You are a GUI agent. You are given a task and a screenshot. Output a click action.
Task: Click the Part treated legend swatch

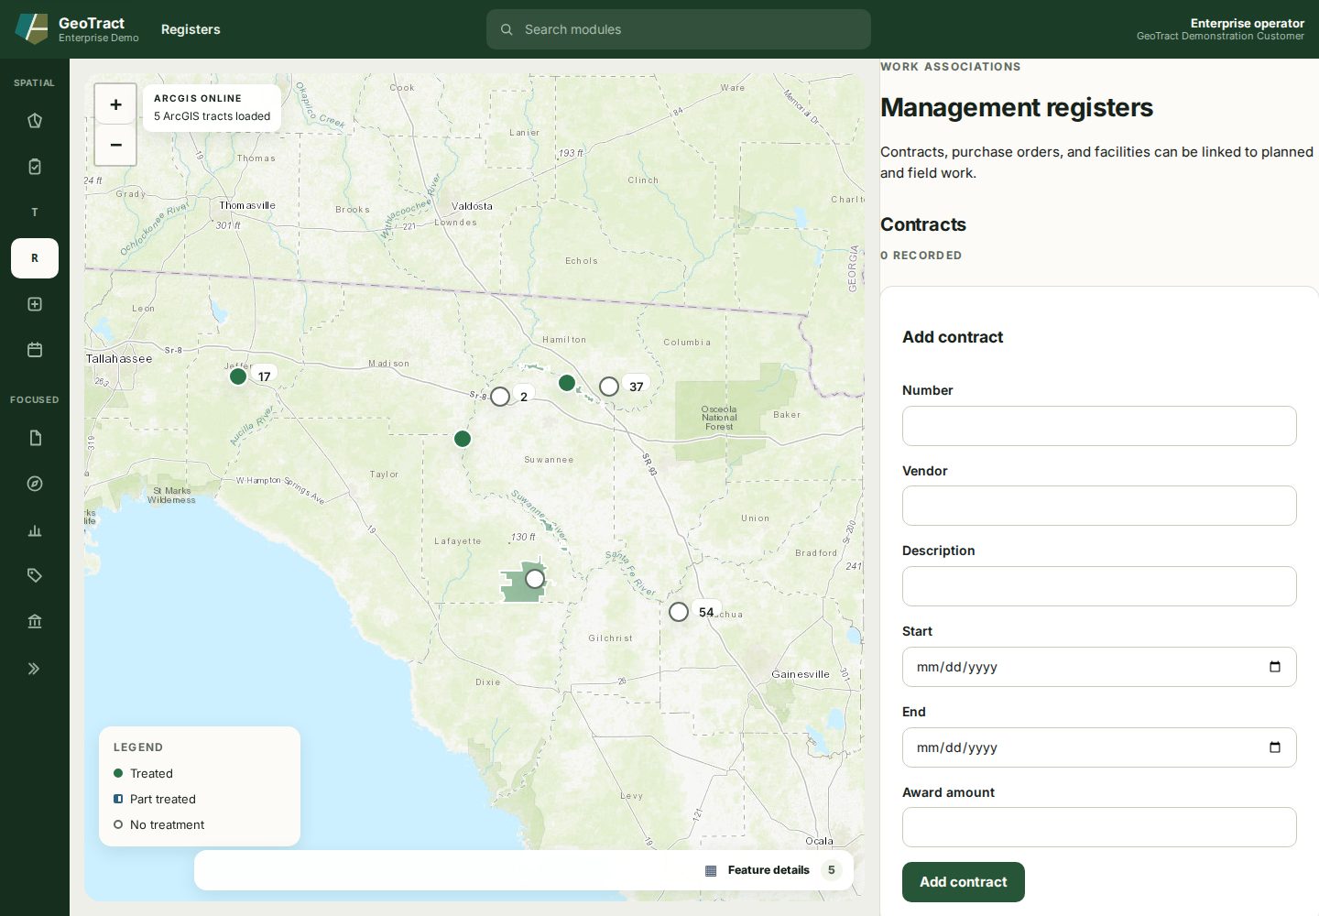pos(118,799)
